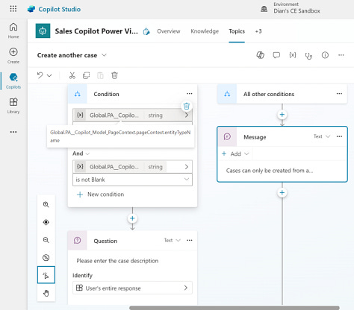Activate the pan hand tool
This screenshot has width=354, height=310.
46,293
